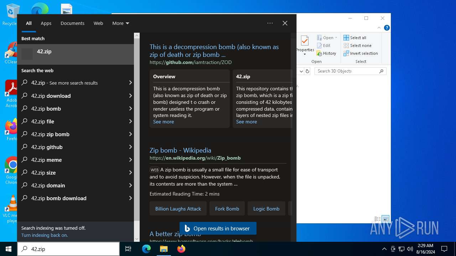Switch to the Documents search tab
The height and width of the screenshot is (256, 456).
pos(72,23)
